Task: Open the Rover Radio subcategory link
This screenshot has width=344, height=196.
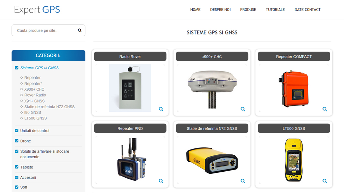Action: point(35,95)
